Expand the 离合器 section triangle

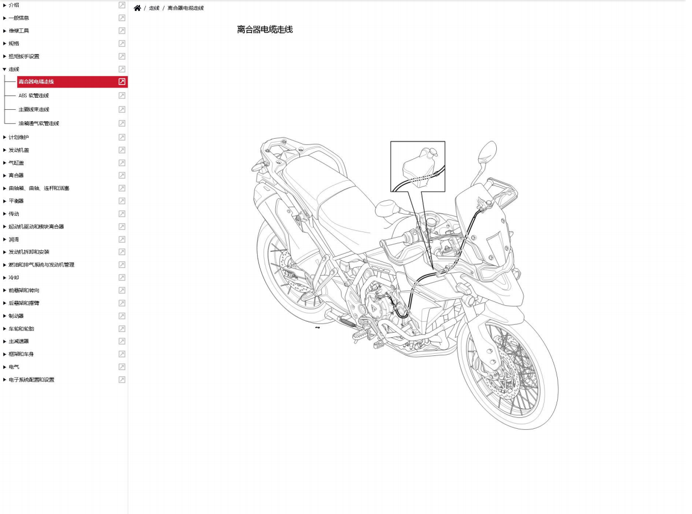point(5,176)
